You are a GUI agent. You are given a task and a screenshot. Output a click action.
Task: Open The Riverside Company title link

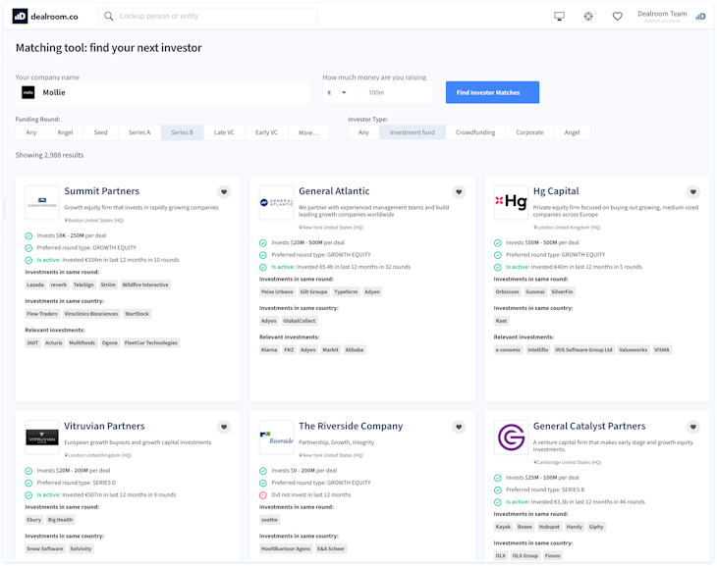[351, 426]
